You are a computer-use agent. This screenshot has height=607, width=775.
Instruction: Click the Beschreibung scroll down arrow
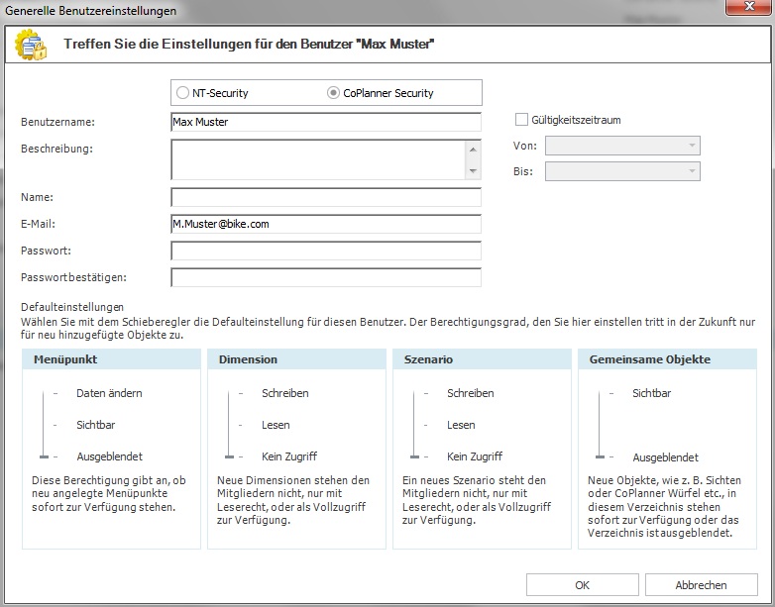473,171
